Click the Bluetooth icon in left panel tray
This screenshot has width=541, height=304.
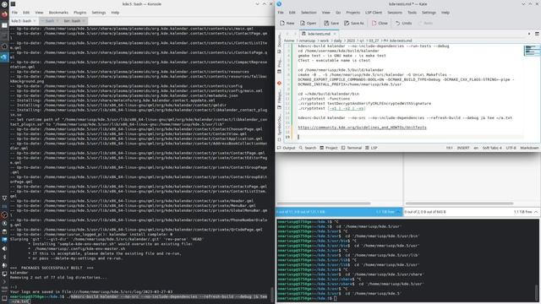tap(4, 257)
